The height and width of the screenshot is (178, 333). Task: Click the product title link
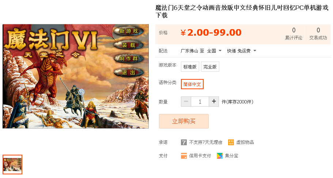(x=242, y=11)
